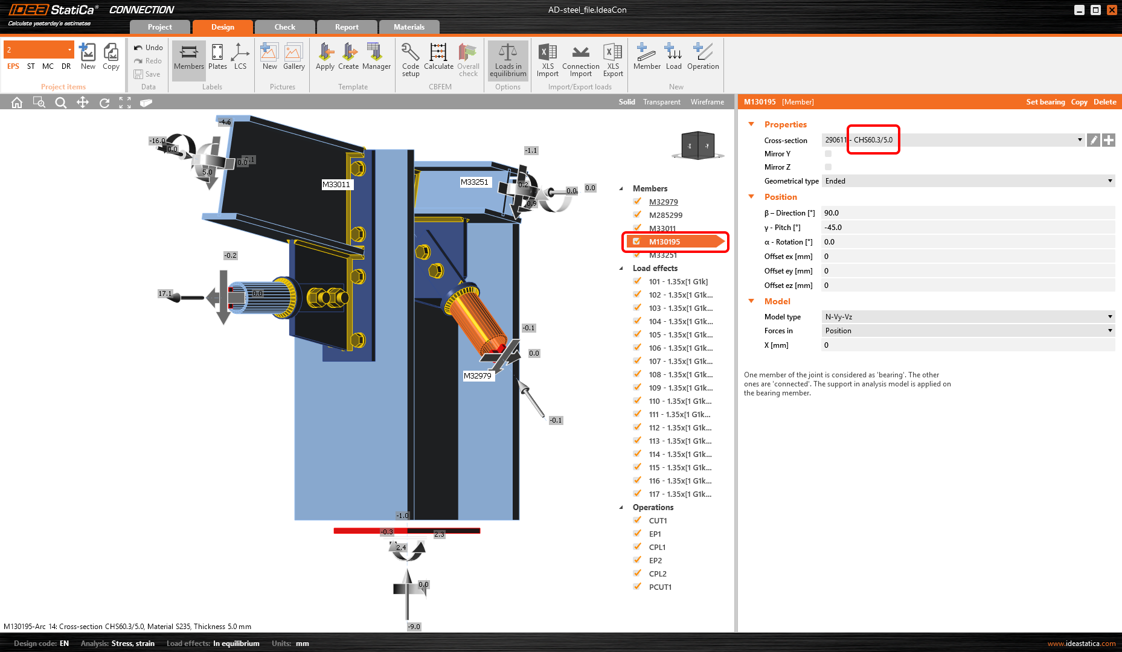Edit cross-section with pencil icon
1122x652 pixels.
[1093, 140]
